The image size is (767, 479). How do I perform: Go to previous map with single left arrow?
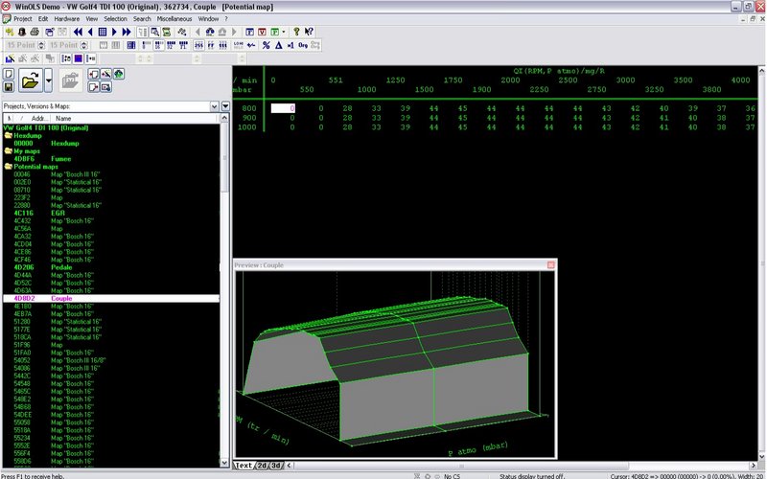pyautogui.click(x=90, y=32)
